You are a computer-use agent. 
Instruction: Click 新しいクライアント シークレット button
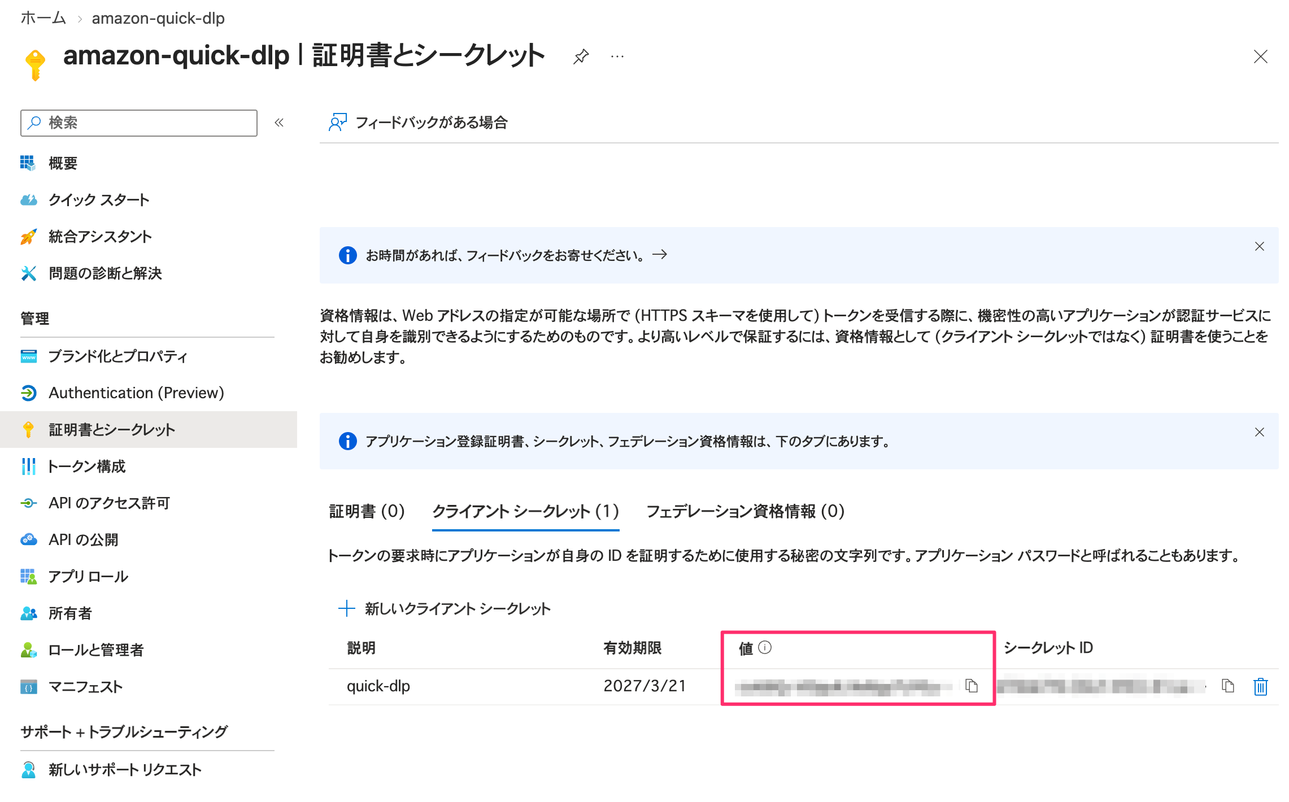tap(444, 609)
